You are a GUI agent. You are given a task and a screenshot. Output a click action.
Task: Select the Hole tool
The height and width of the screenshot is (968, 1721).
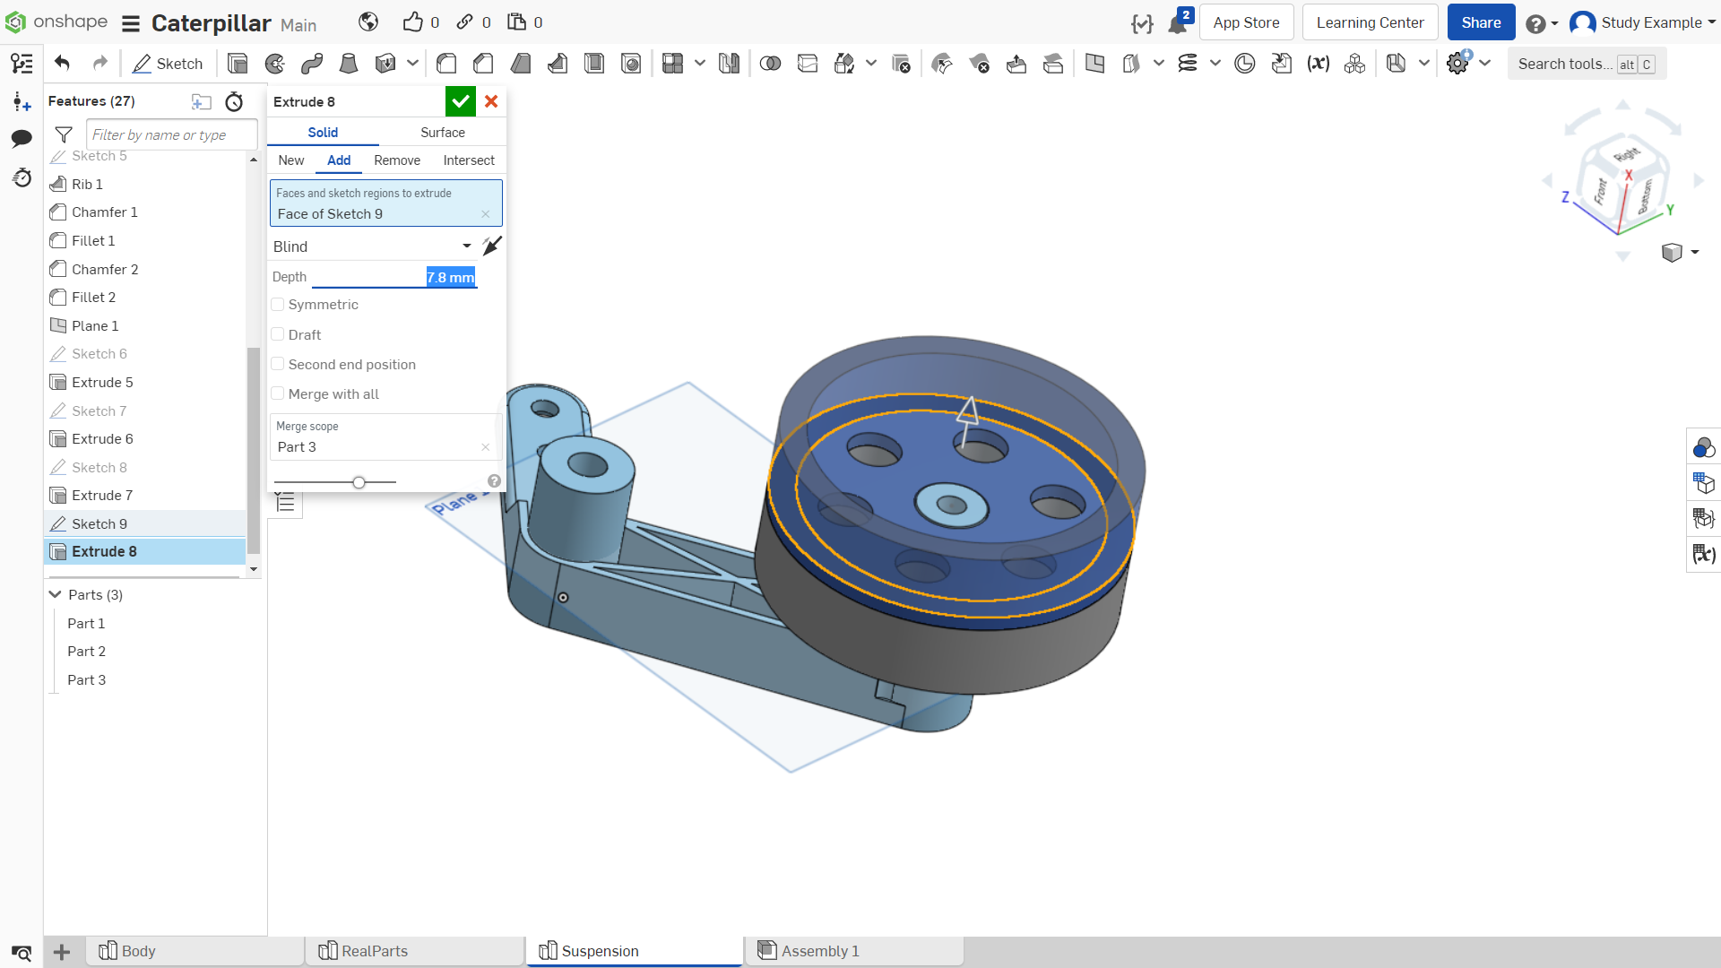(632, 64)
